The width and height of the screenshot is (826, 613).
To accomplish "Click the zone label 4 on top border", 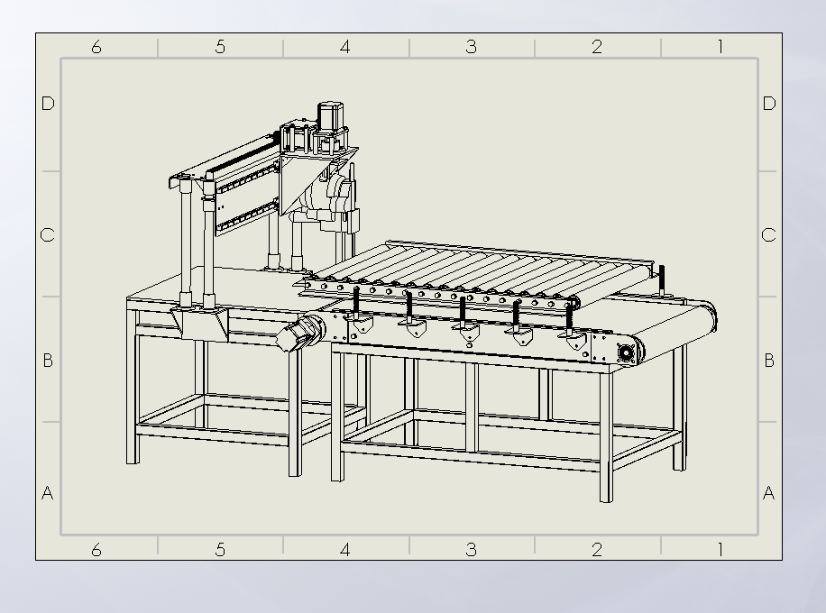I will (x=344, y=46).
